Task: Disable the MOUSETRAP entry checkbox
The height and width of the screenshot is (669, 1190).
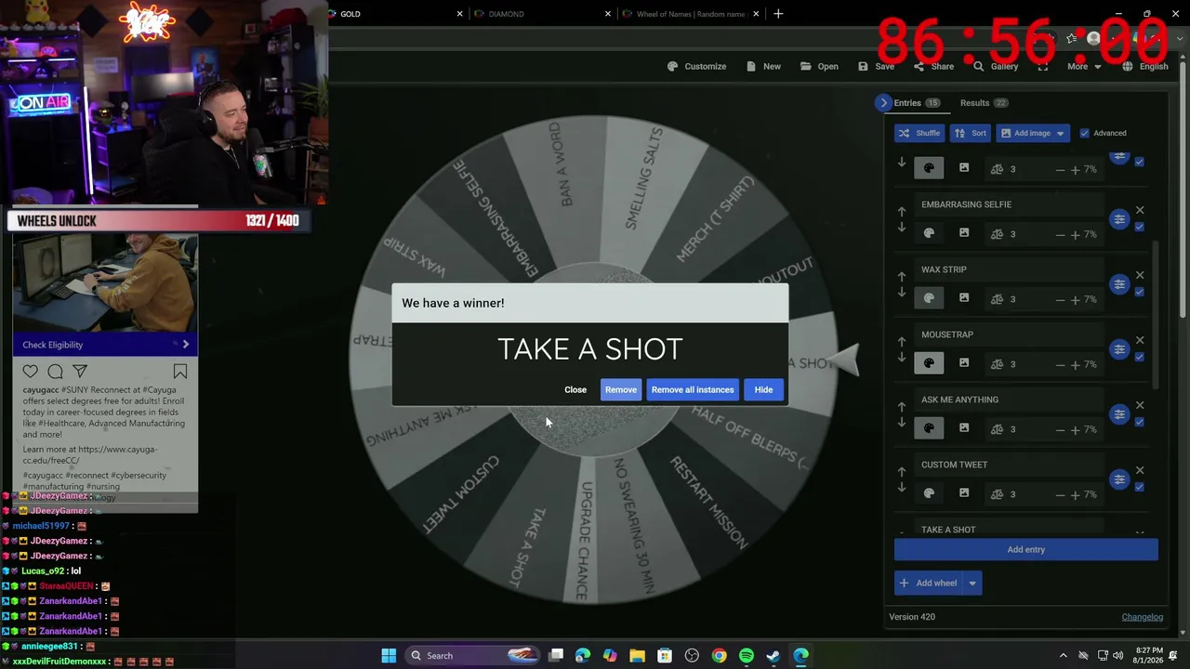Action: 1140,357
